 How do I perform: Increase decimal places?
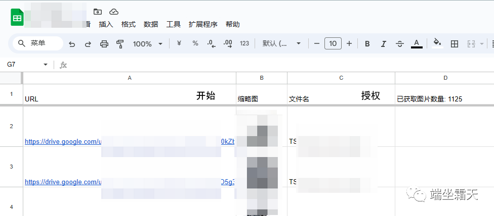click(227, 43)
